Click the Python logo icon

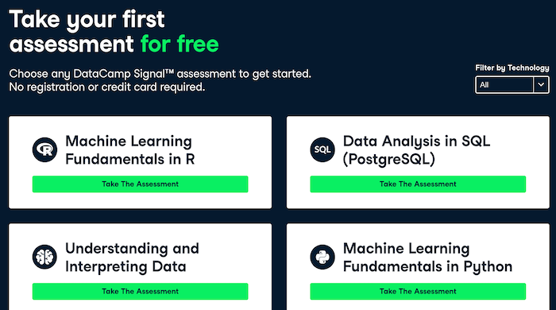322,258
